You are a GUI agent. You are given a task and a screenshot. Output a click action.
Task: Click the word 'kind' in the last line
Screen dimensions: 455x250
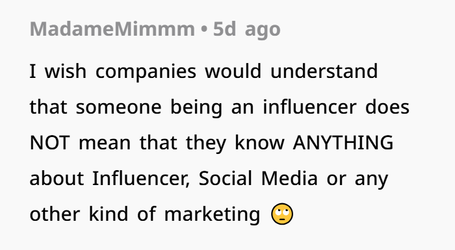pos(109,214)
